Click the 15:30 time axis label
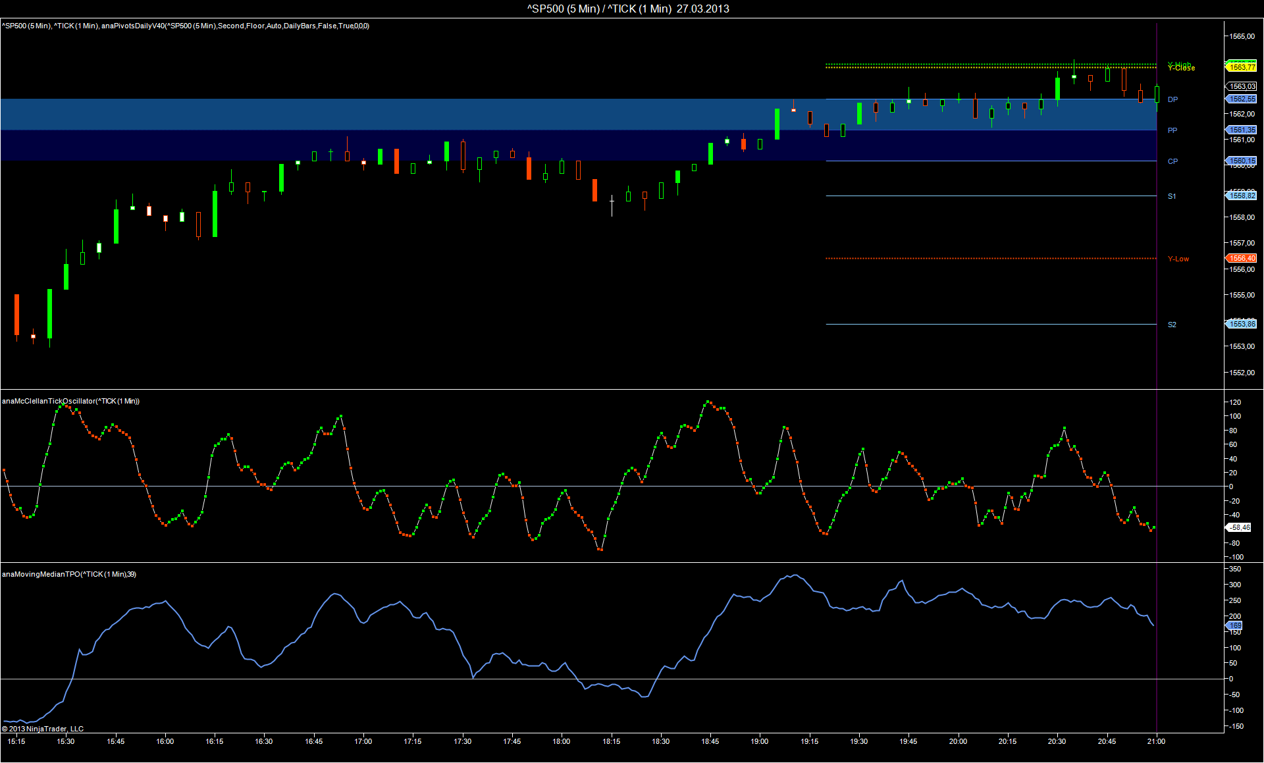 click(66, 741)
